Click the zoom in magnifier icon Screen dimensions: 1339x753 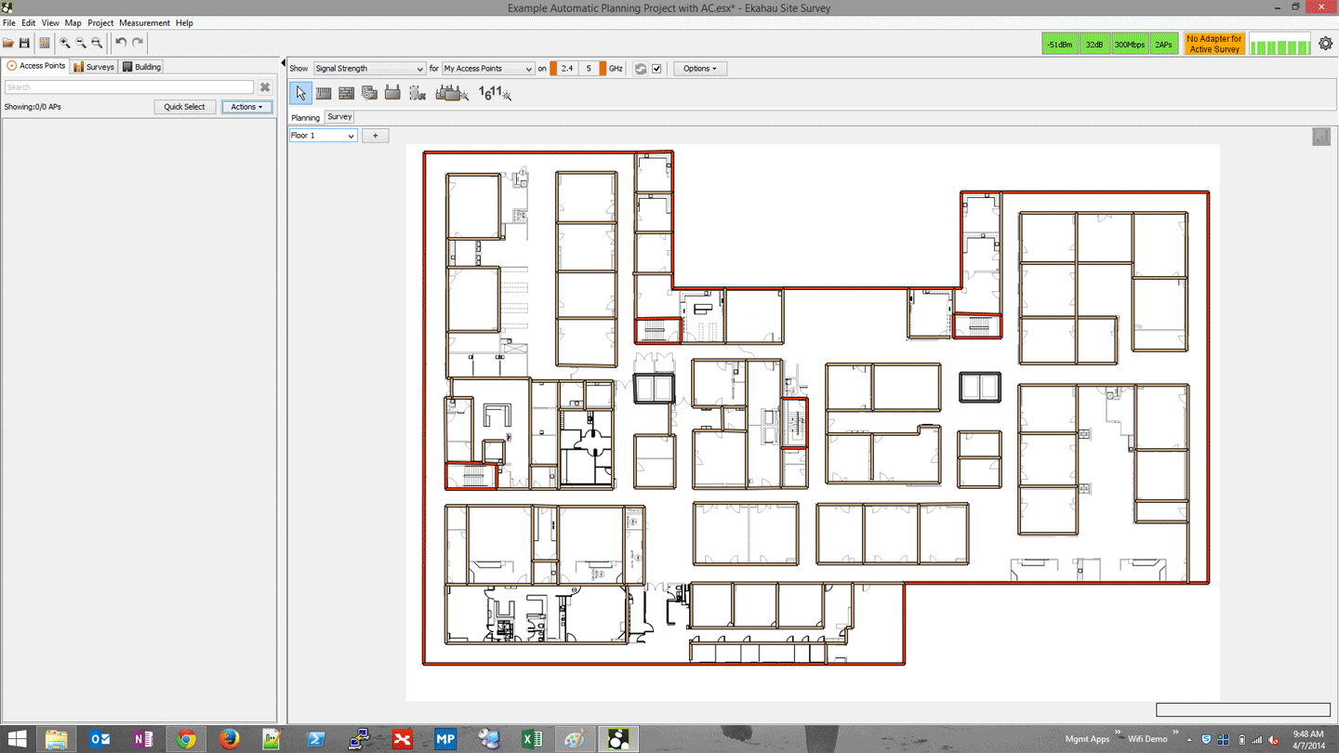(x=65, y=43)
